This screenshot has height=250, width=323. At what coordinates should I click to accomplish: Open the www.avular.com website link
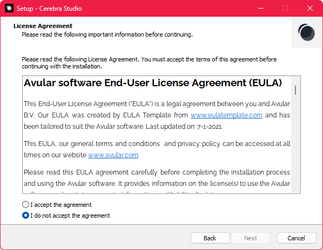(113, 155)
